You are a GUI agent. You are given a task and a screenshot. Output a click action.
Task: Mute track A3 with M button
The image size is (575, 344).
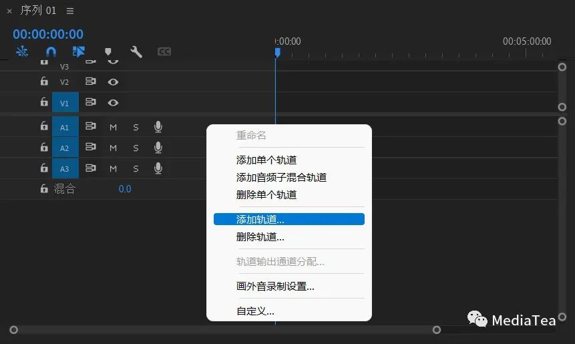pos(113,169)
